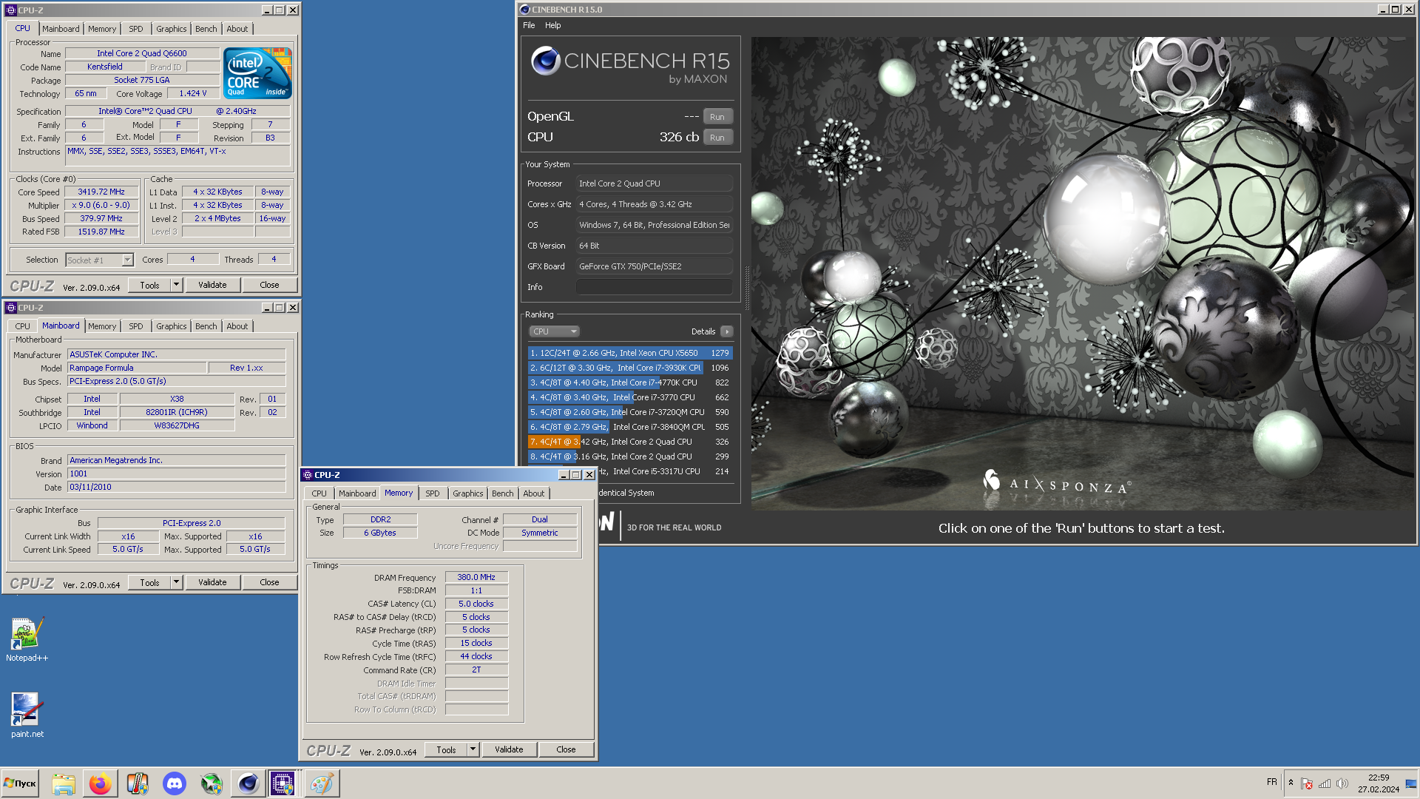Launch Firefox from the taskbar
The height and width of the screenshot is (799, 1420).
coord(101,783)
